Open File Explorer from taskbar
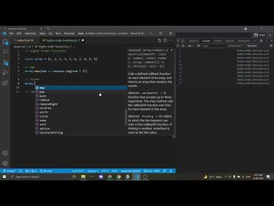The width and height of the screenshot is (274, 206). [83, 177]
